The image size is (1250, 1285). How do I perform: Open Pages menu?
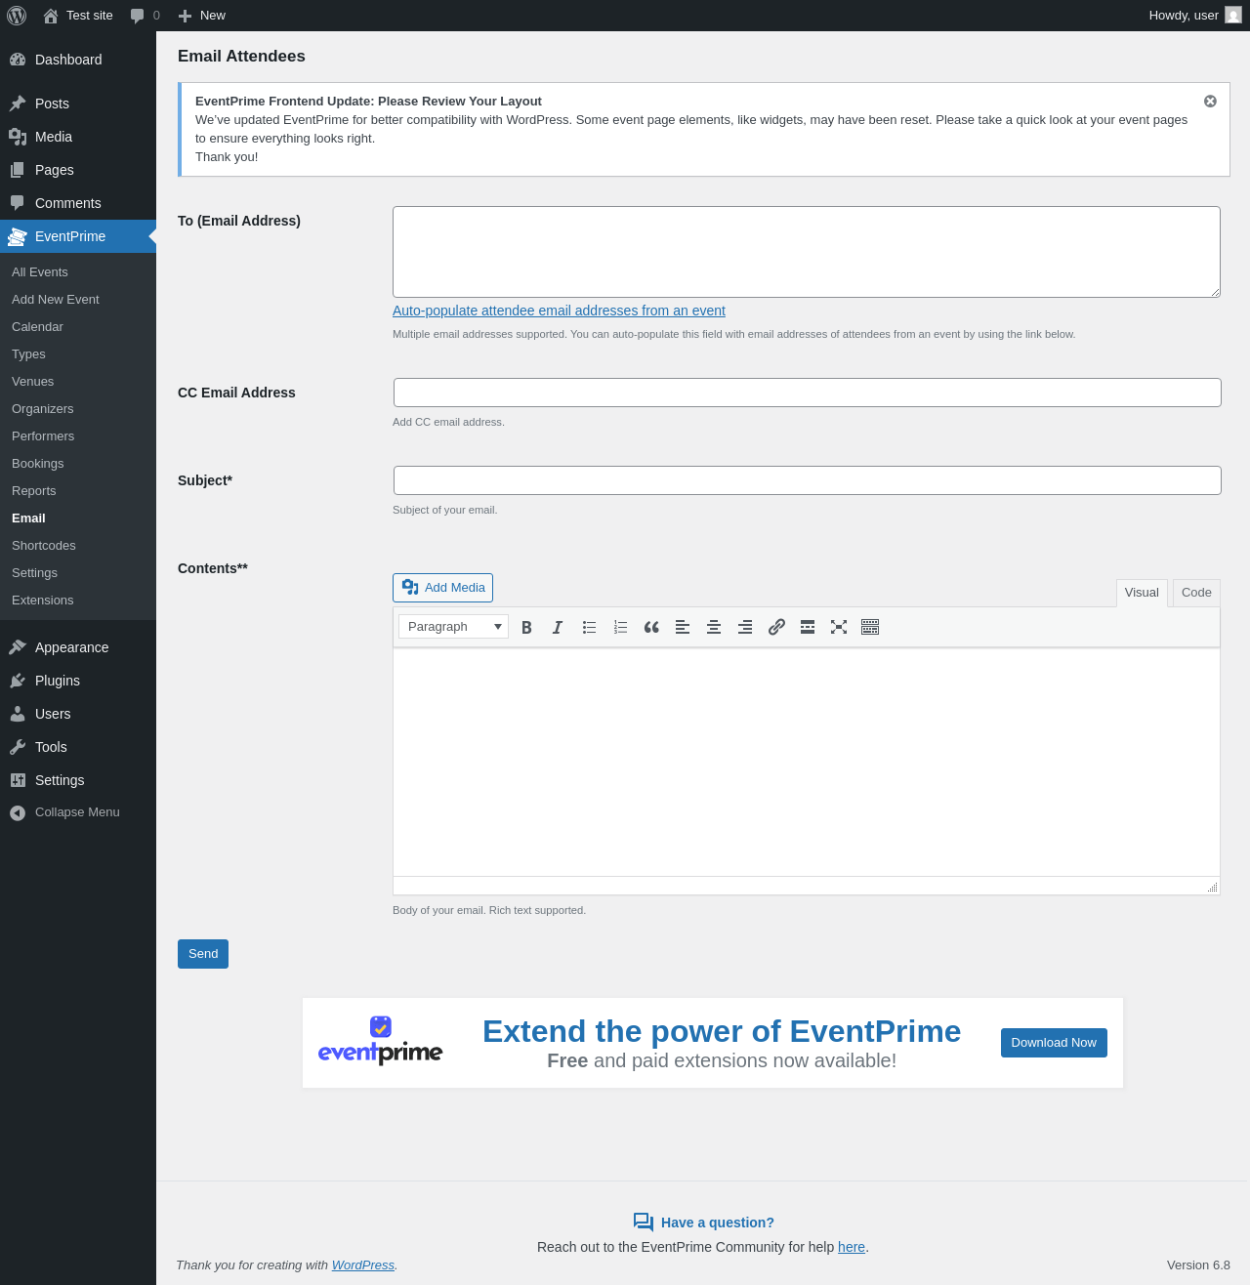click(x=78, y=170)
